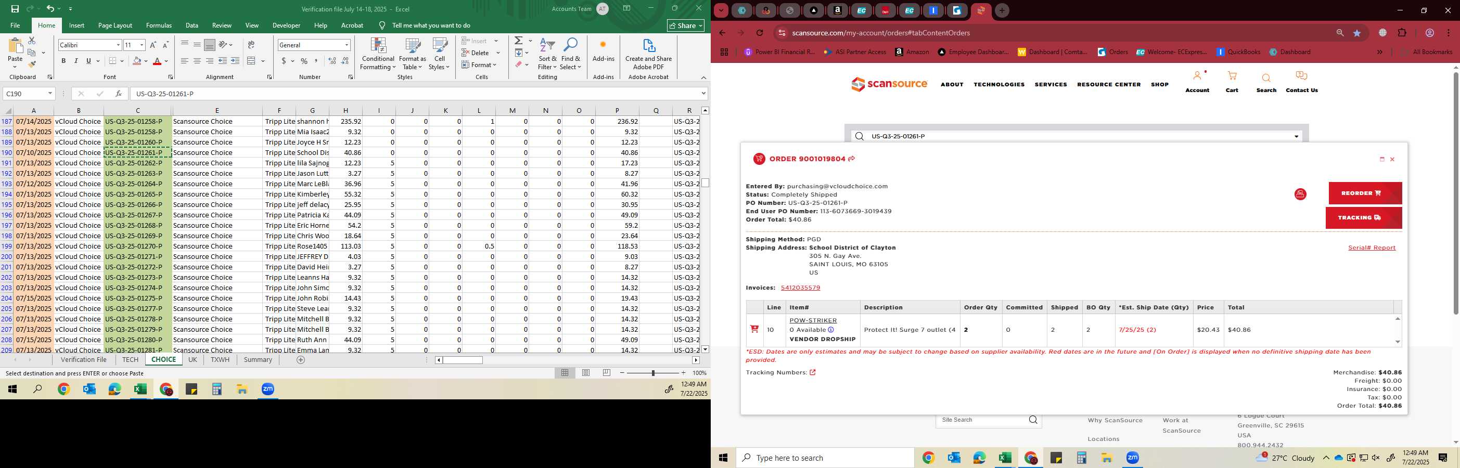1460x468 pixels.
Task: Click the red print icon on order
Action: click(1300, 194)
